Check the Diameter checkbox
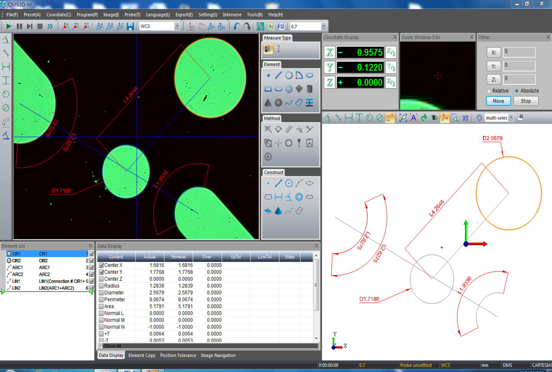The image size is (552, 372). [x=101, y=293]
